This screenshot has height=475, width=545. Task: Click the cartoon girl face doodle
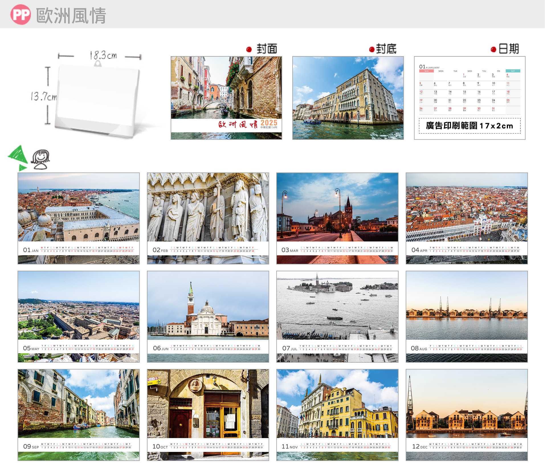[40, 159]
